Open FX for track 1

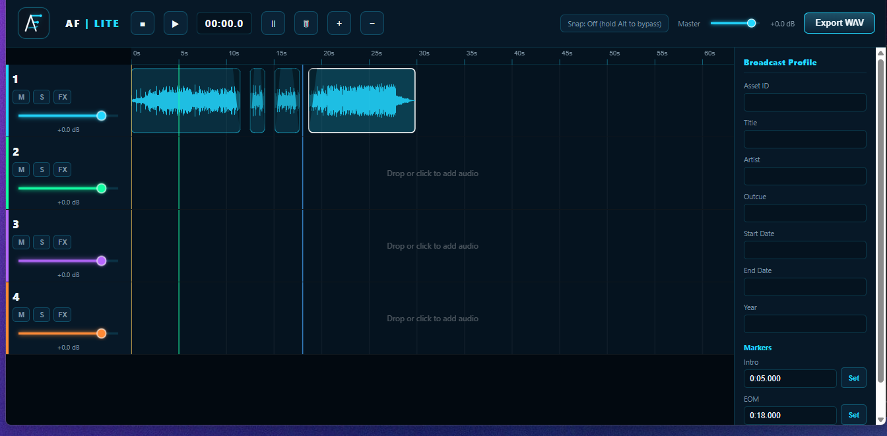click(63, 97)
